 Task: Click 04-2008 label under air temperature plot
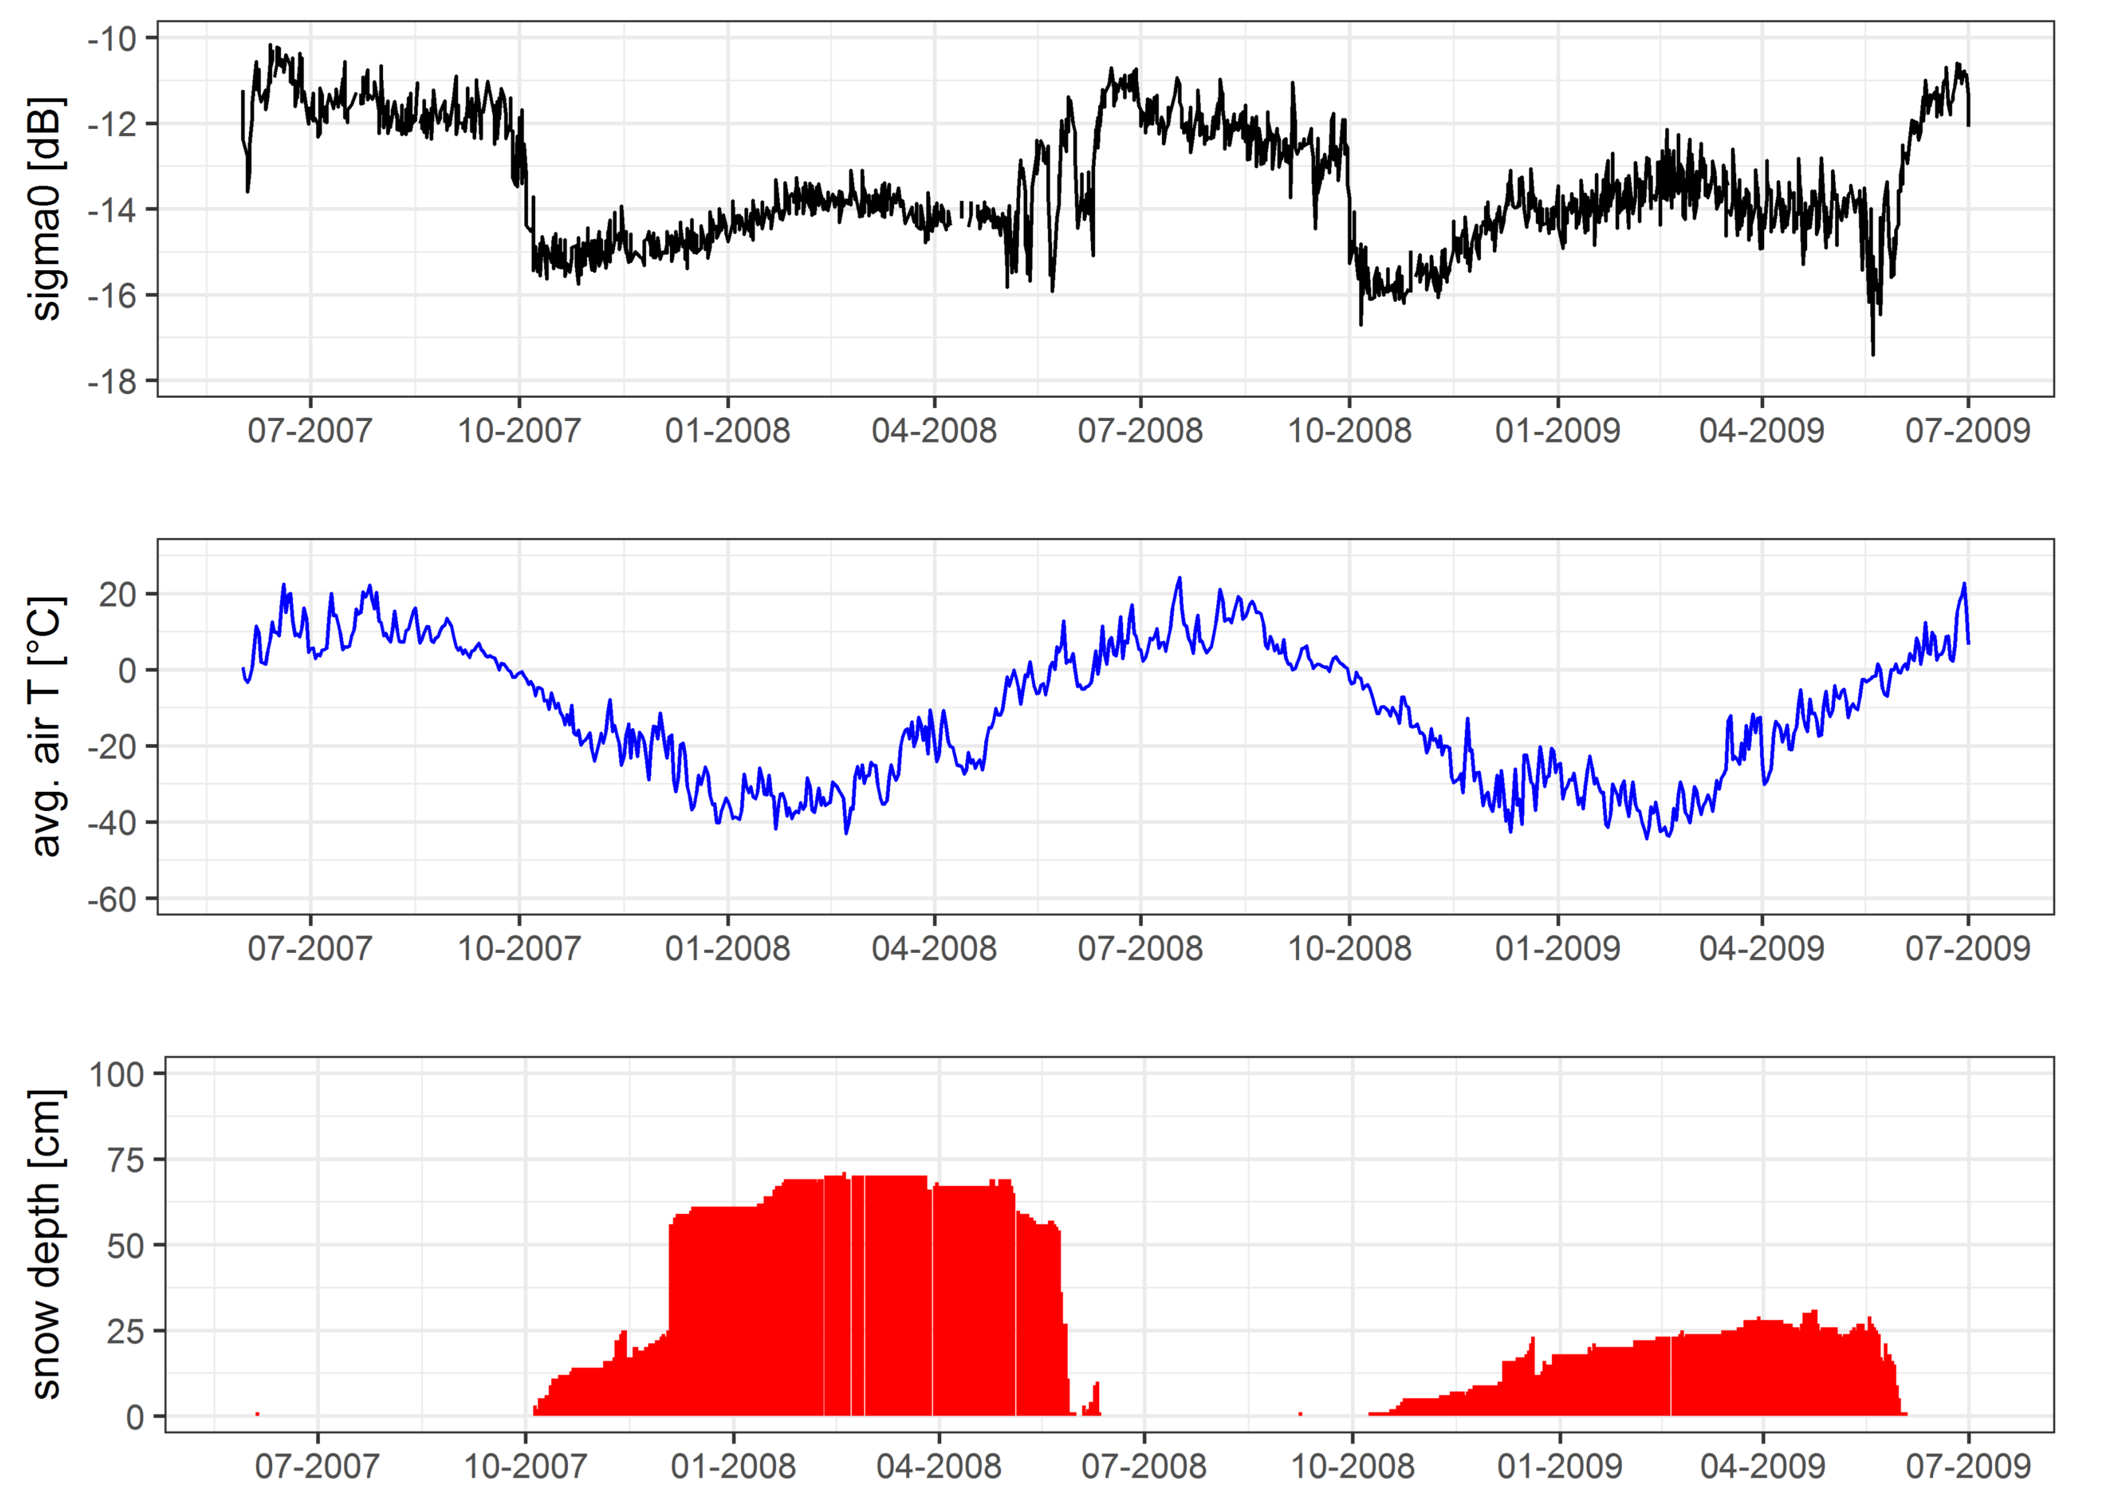point(934,949)
